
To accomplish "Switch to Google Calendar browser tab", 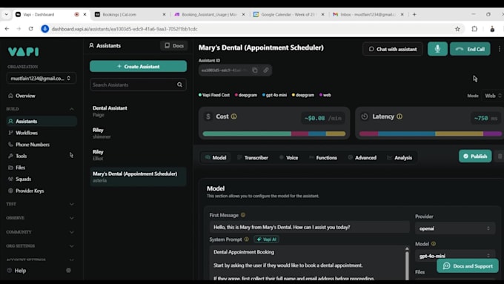I will coord(288,15).
